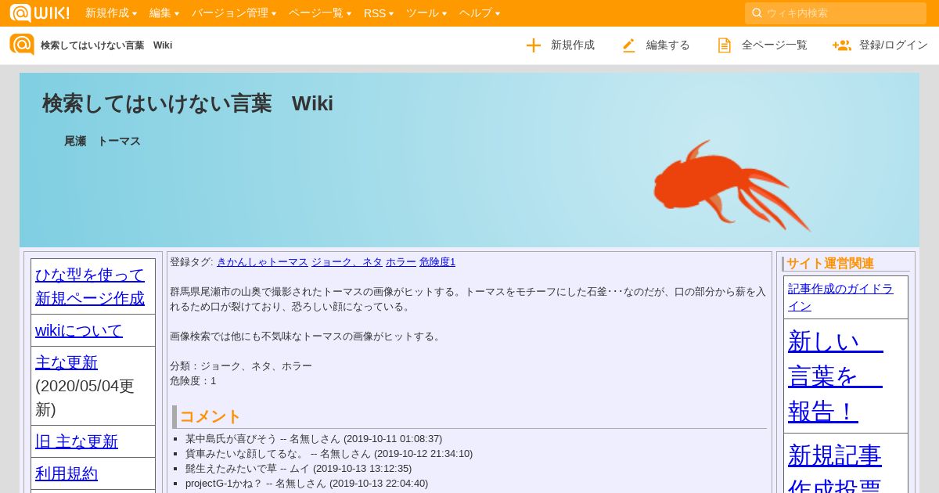The width and height of the screenshot is (939, 493).
Task: Open the 新規作成 dropdown menu in top bar
Action: 111,13
